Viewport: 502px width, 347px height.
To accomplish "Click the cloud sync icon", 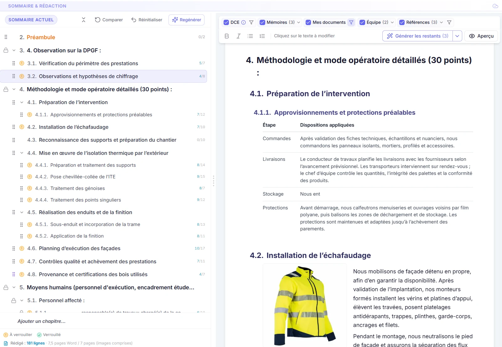I will (495, 6).
